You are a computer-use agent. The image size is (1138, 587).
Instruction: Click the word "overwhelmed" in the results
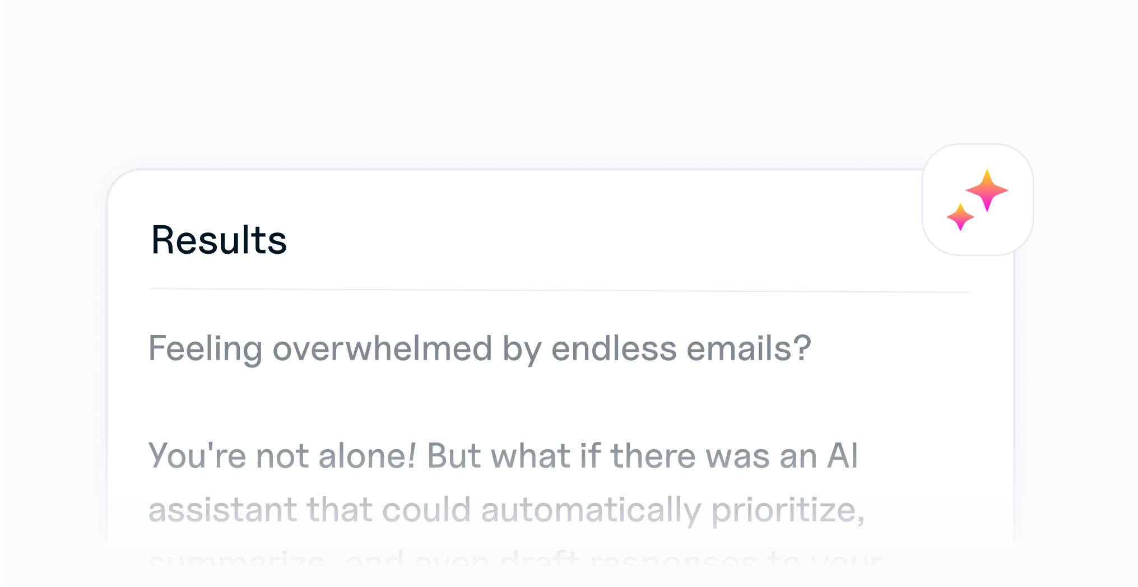point(382,348)
